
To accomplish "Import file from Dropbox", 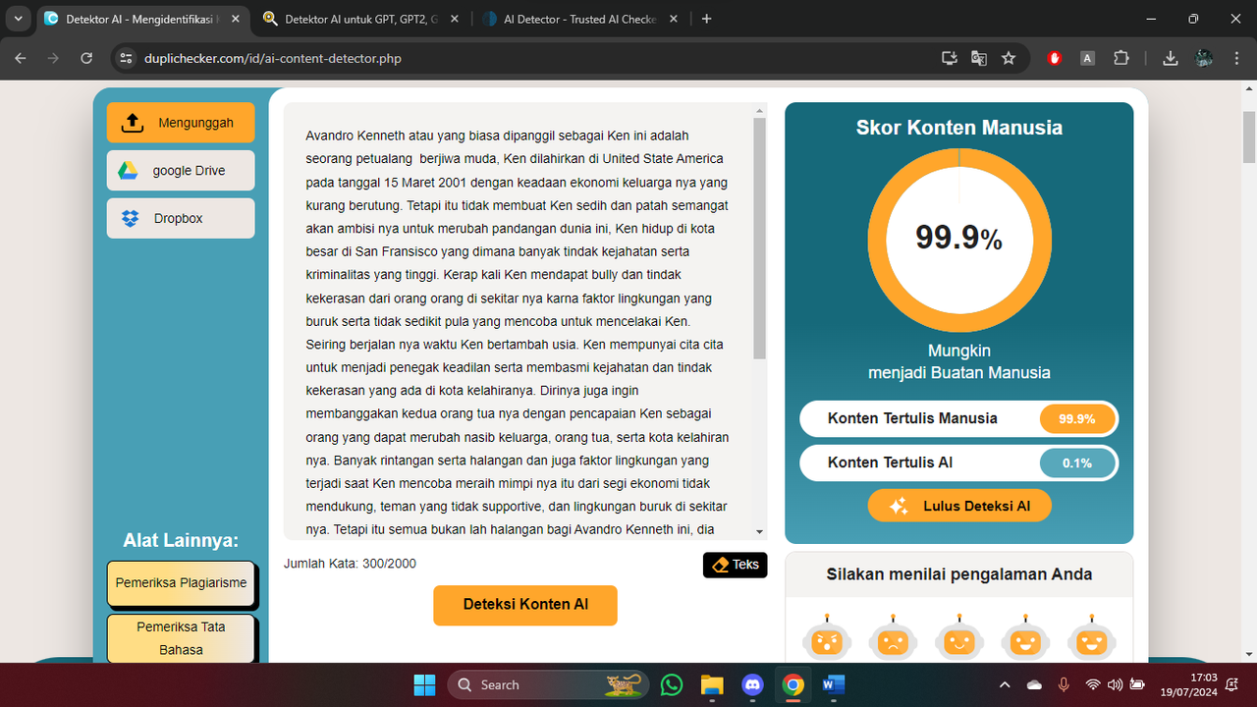I will (x=181, y=218).
